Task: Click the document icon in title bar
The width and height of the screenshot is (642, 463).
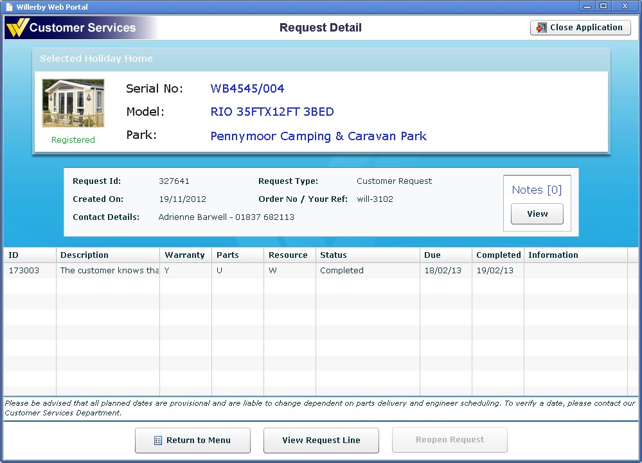Action: pyautogui.click(x=9, y=7)
